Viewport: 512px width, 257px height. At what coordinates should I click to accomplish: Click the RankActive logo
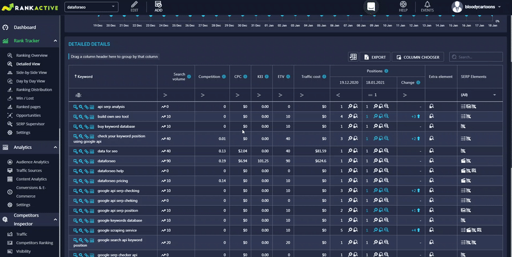[29, 7]
